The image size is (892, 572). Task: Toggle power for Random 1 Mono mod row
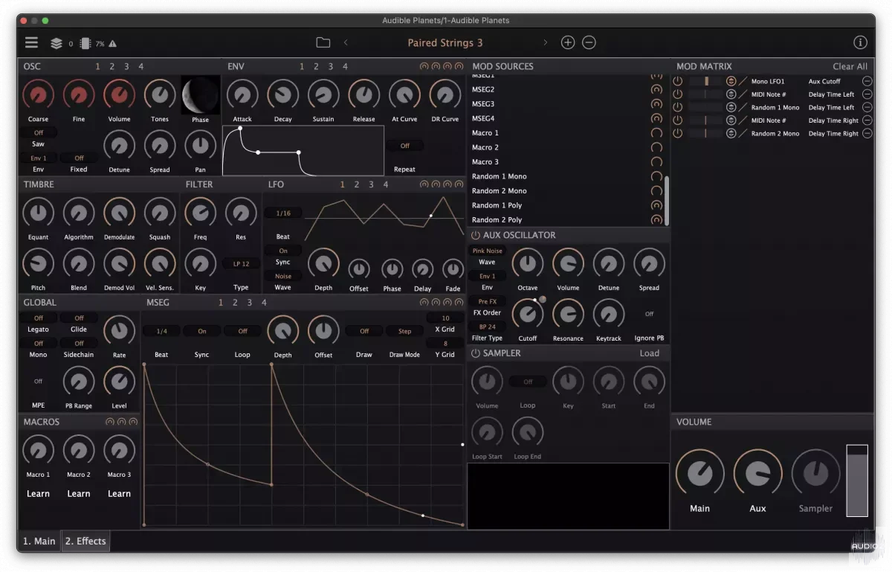click(x=677, y=107)
